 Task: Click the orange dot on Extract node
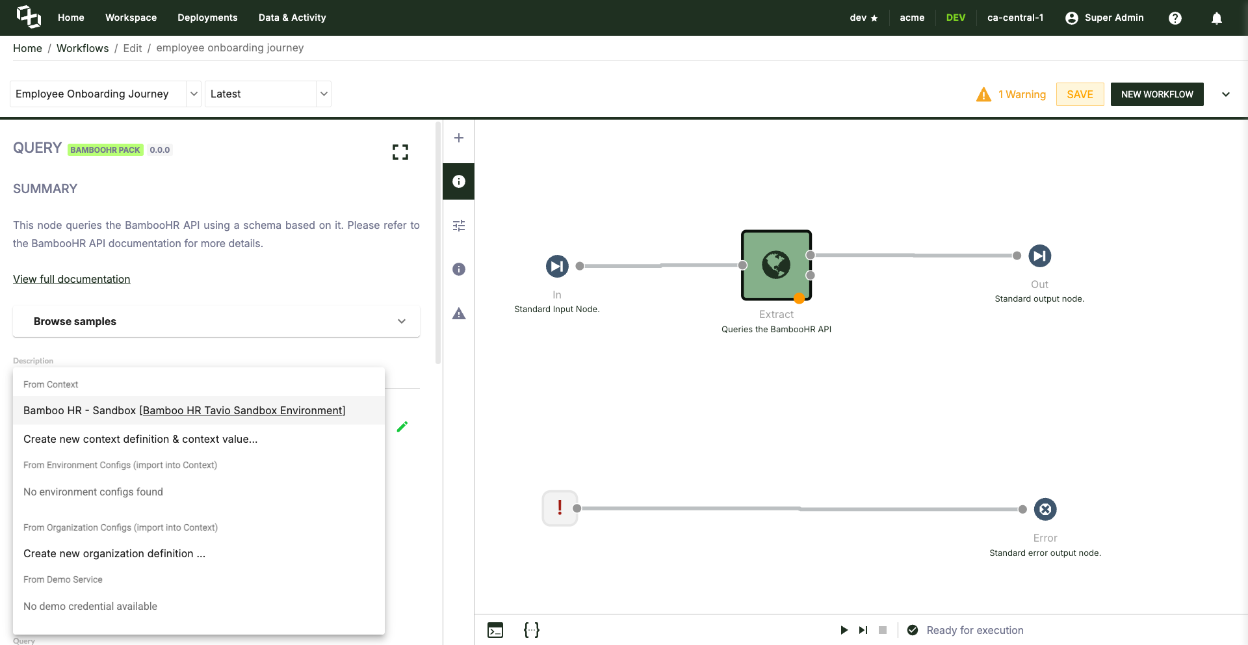pos(799,298)
